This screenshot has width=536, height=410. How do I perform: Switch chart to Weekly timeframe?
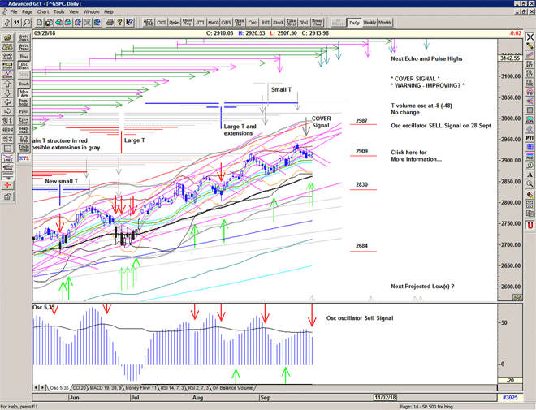pyautogui.click(x=370, y=23)
